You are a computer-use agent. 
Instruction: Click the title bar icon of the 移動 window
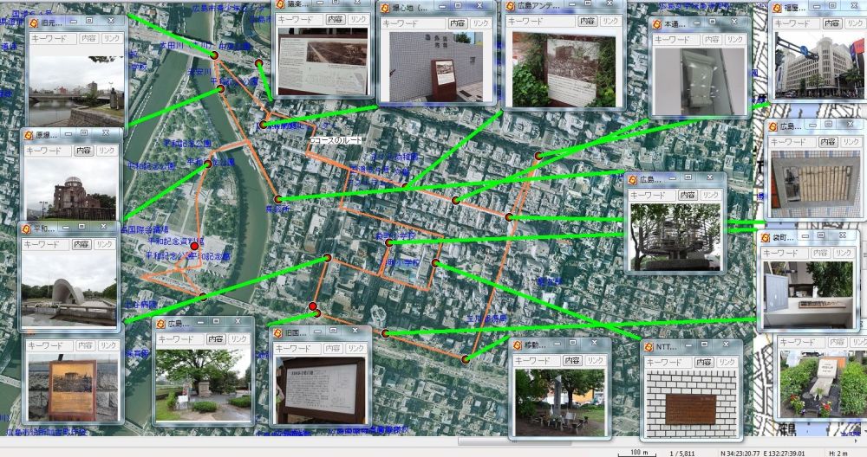pos(518,344)
